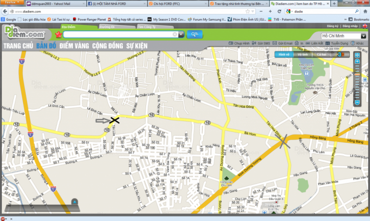Screen dimensions: 370x221
Task: Open the Power Ranger Planet bookmark
Action: (89, 19)
